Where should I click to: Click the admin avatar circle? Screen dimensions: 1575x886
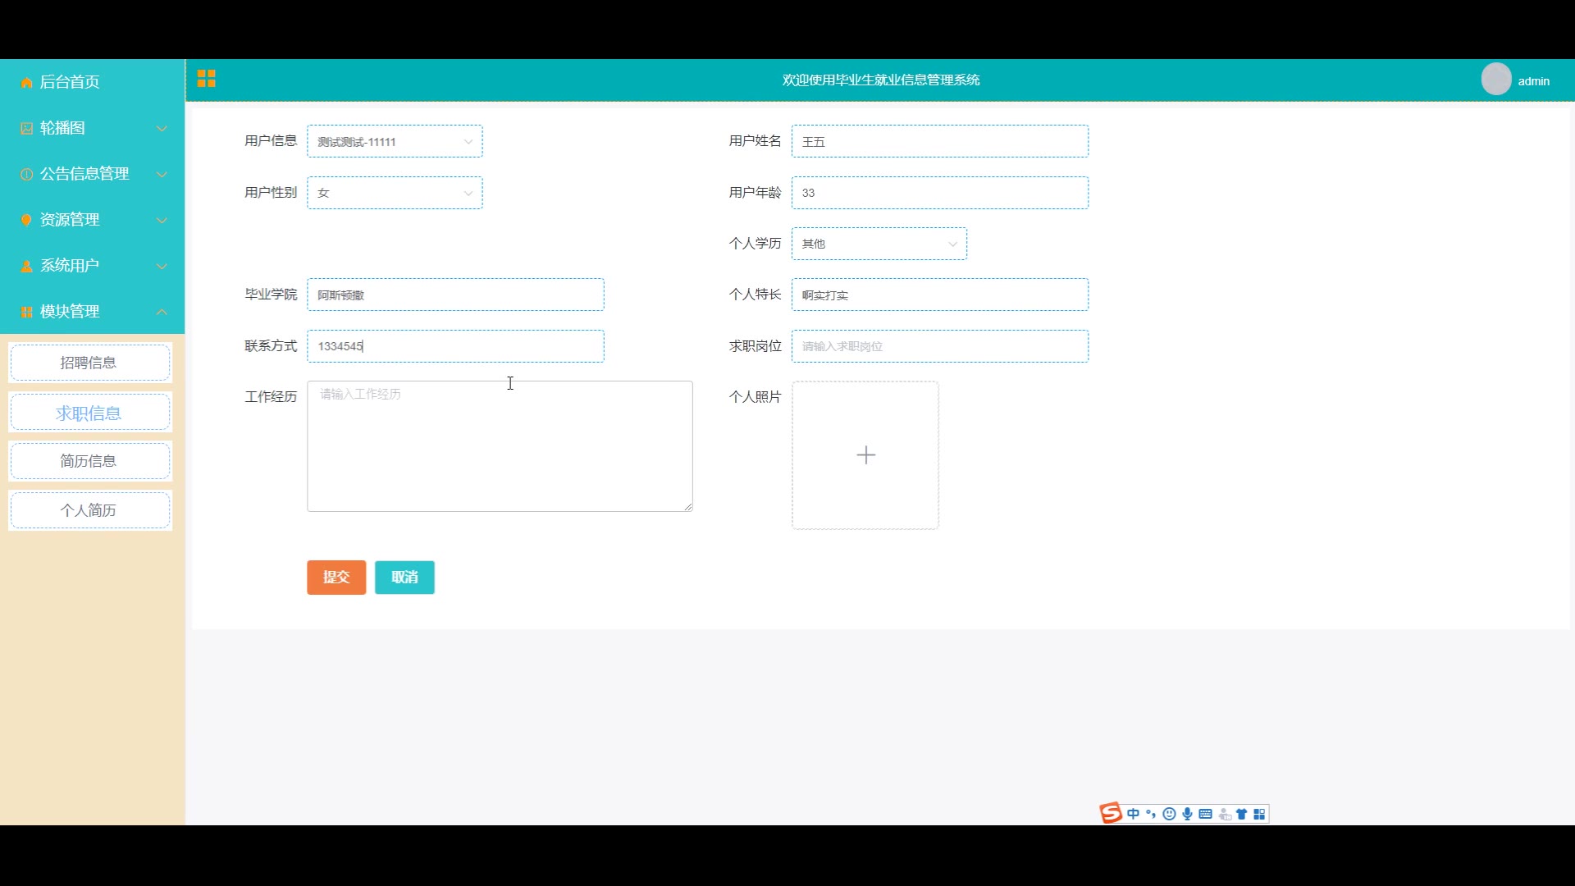click(1495, 80)
